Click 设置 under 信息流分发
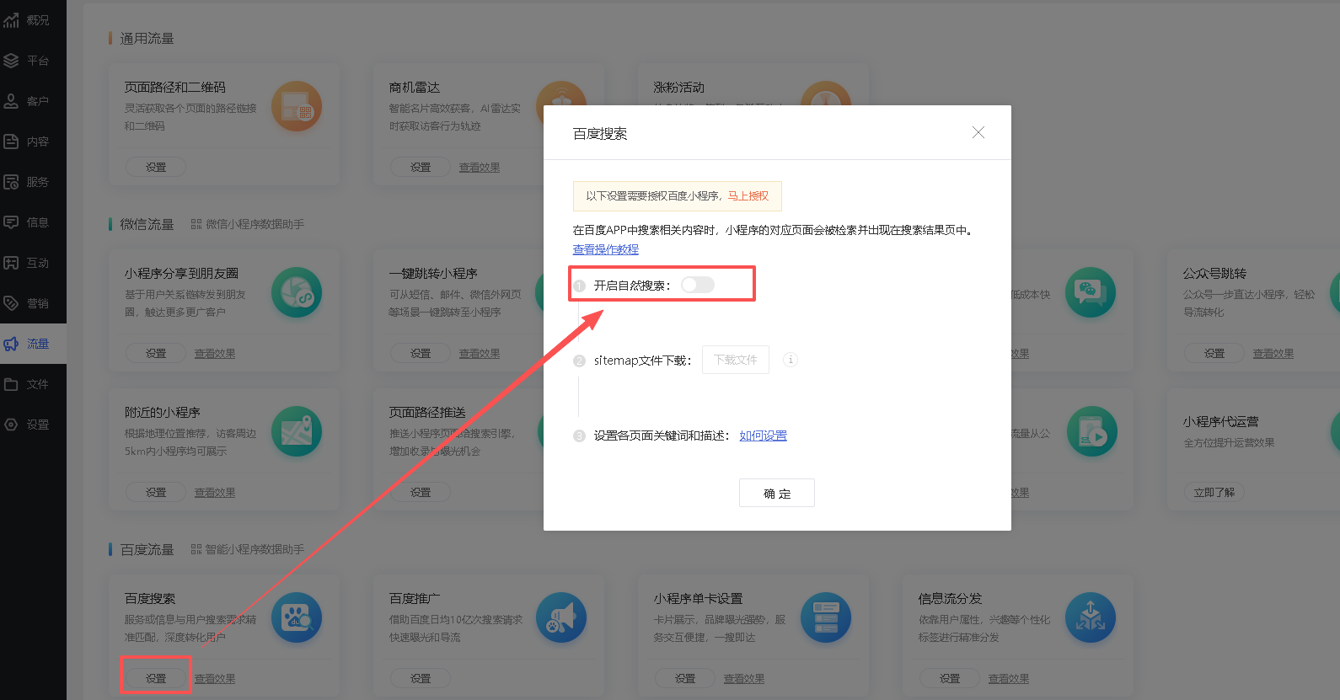Image resolution: width=1340 pixels, height=700 pixels. click(x=950, y=678)
